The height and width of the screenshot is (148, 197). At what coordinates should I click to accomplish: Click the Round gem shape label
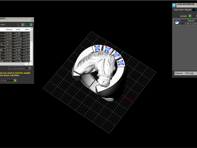tap(191, 21)
